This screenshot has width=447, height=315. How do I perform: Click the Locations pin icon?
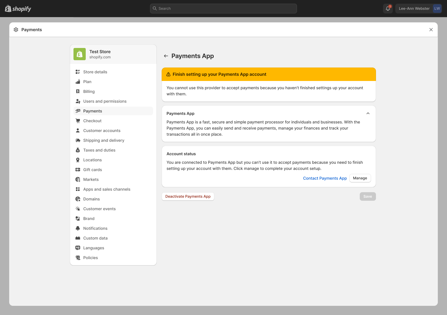(x=78, y=160)
